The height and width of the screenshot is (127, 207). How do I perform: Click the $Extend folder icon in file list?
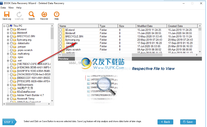(64, 30)
